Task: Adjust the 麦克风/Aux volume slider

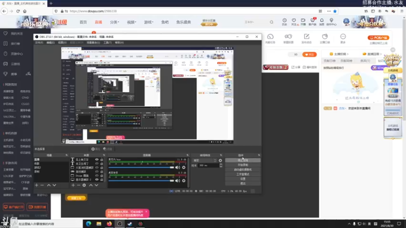Action: click(x=141, y=167)
